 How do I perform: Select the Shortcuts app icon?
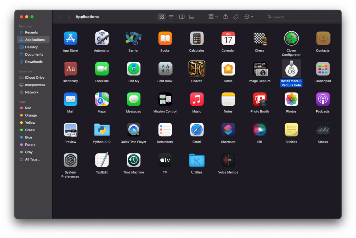(x=228, y=129)
